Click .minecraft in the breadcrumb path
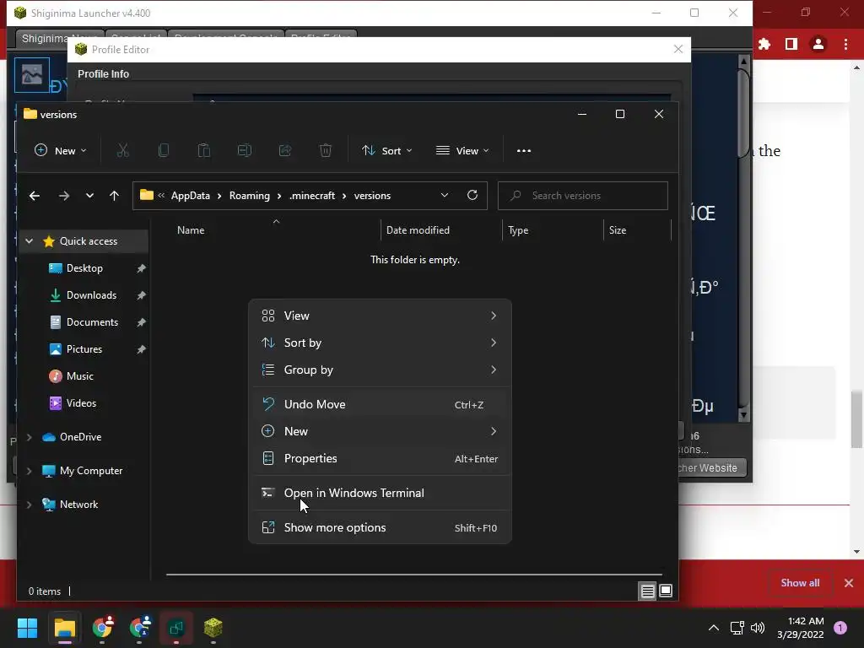 point(312,196)
